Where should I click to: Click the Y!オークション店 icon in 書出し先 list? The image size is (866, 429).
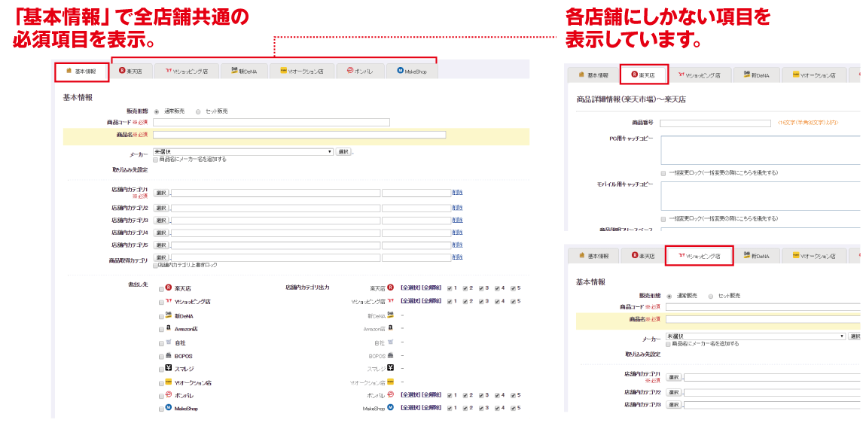[x=169, y=382]
